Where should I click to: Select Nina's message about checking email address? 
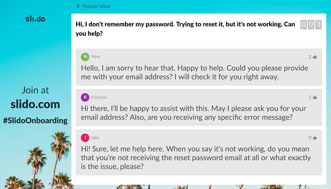click(194, 72)
